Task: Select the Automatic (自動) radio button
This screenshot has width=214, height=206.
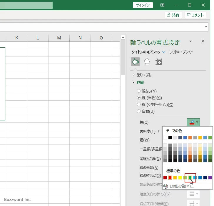Action: [139, 111]
